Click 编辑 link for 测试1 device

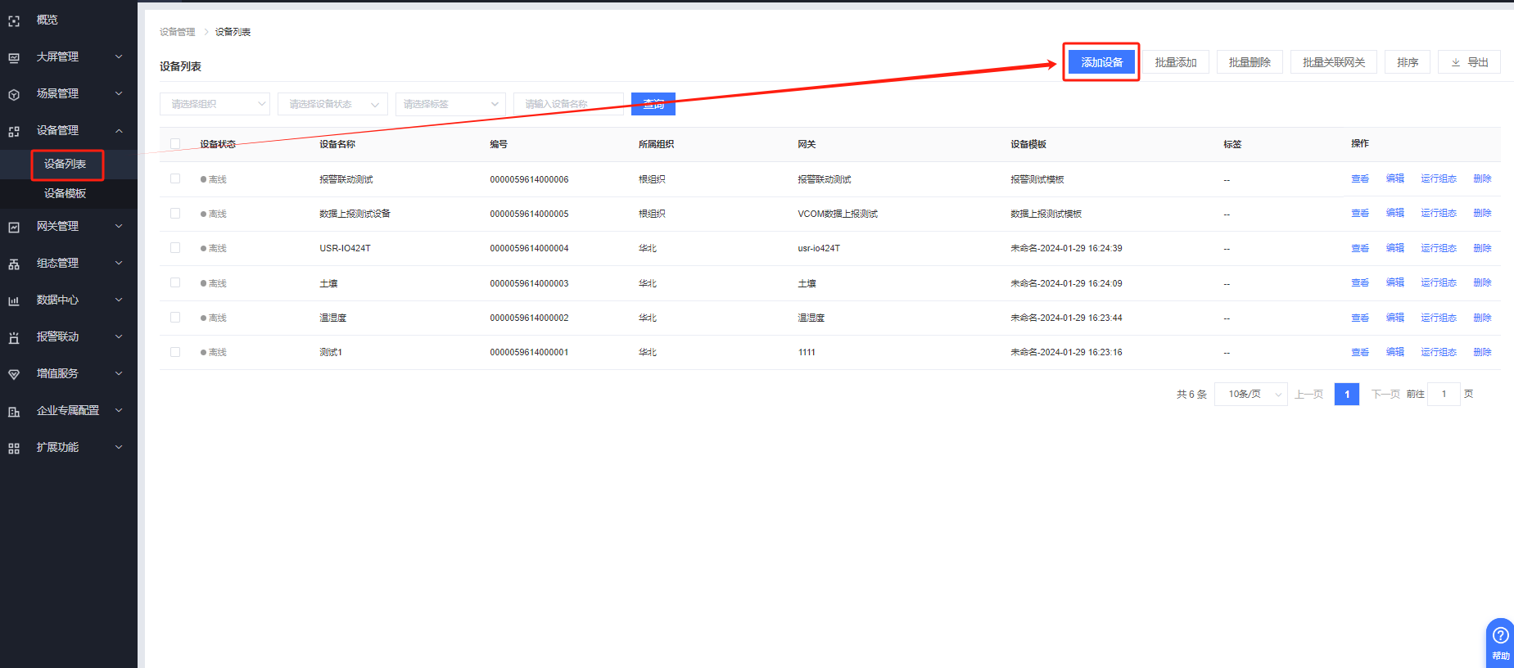1394,352
